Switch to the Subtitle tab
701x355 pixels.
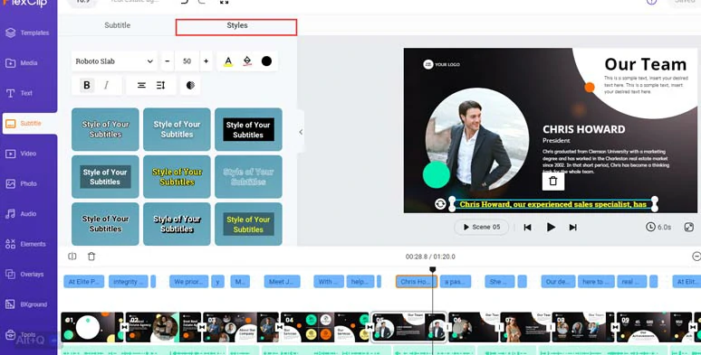[x=118, y=25]
